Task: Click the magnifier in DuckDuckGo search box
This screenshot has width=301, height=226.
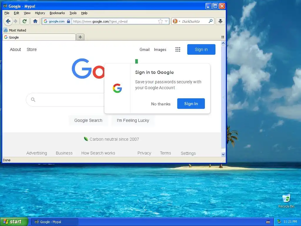Action: coord(210,21)
